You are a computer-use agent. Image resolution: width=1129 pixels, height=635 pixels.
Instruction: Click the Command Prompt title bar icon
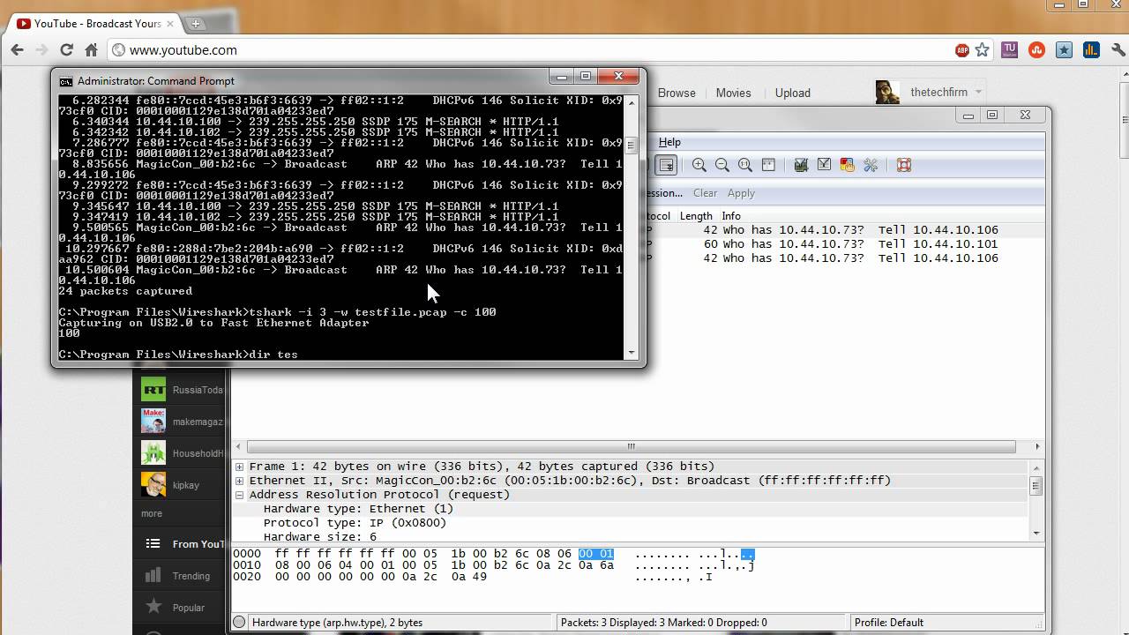coord(66,81)
